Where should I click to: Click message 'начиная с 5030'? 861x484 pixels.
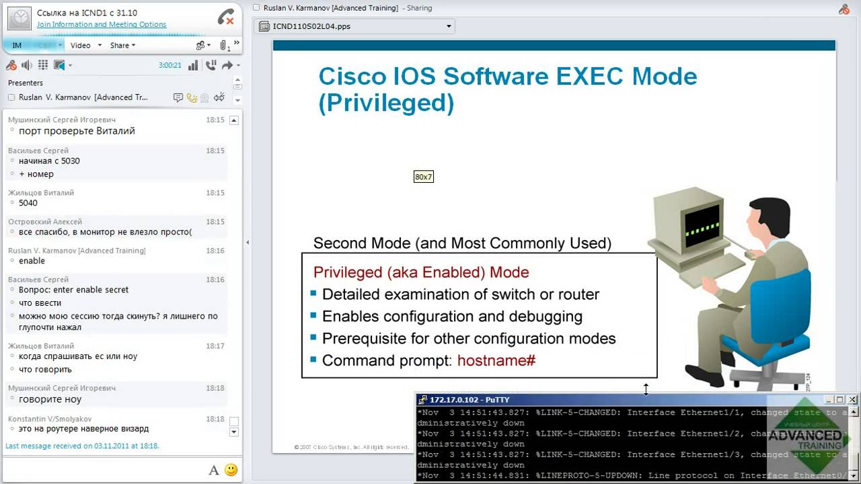pyautogui.click(x=49, y=161)
